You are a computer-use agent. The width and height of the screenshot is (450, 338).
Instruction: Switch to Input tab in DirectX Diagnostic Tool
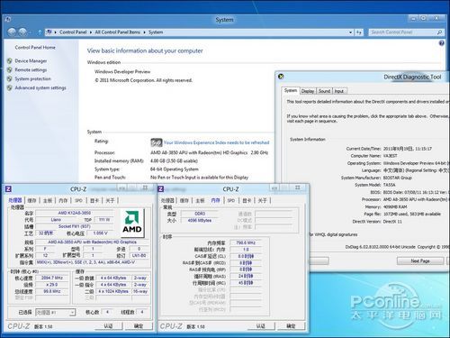pyautogui.click(x=339, y=91)
